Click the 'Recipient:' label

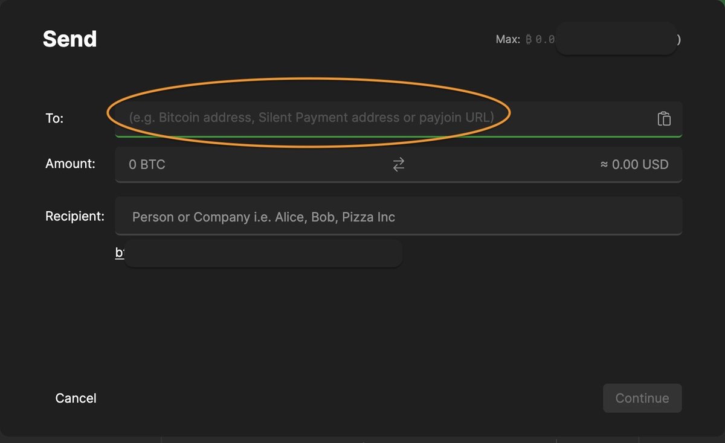(75, 216)
